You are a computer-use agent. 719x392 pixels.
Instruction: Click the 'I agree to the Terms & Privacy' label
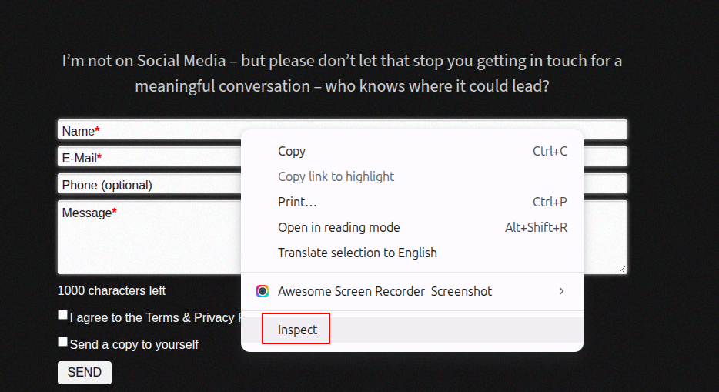(156, 318)
